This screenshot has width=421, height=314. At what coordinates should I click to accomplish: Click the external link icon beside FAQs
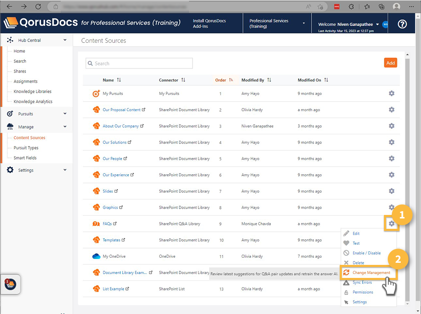click(x=115, y=223)
